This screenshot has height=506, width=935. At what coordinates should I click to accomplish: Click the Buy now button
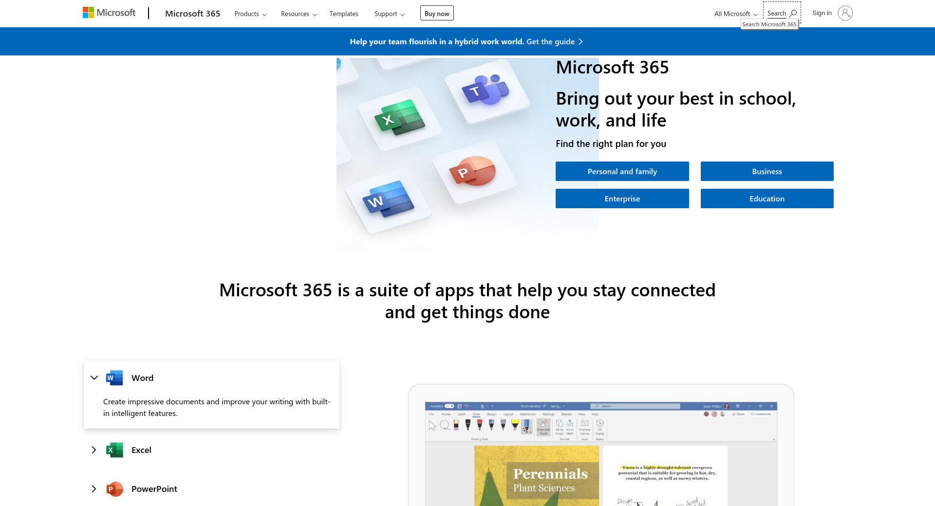[x=437, y=13]
